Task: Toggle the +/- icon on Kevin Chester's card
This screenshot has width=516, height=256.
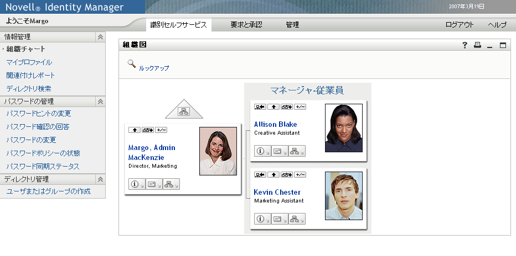Action: [x=300, y=175]
